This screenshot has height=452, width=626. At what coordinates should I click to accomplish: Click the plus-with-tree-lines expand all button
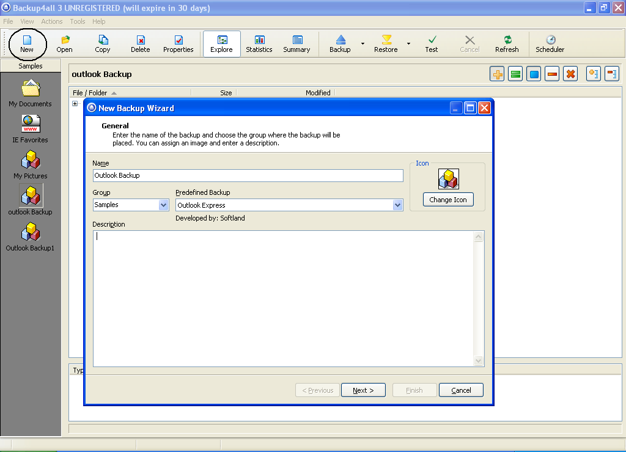point(594,74)
